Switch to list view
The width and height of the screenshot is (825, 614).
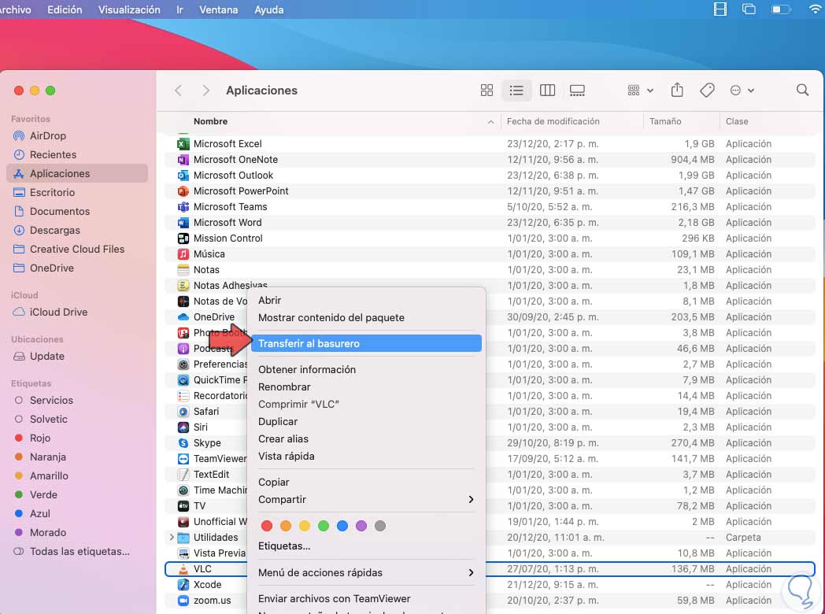(516, 91)
